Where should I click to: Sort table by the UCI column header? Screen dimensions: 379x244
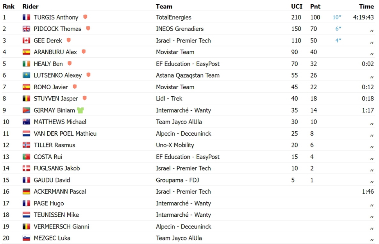(297, 7)
